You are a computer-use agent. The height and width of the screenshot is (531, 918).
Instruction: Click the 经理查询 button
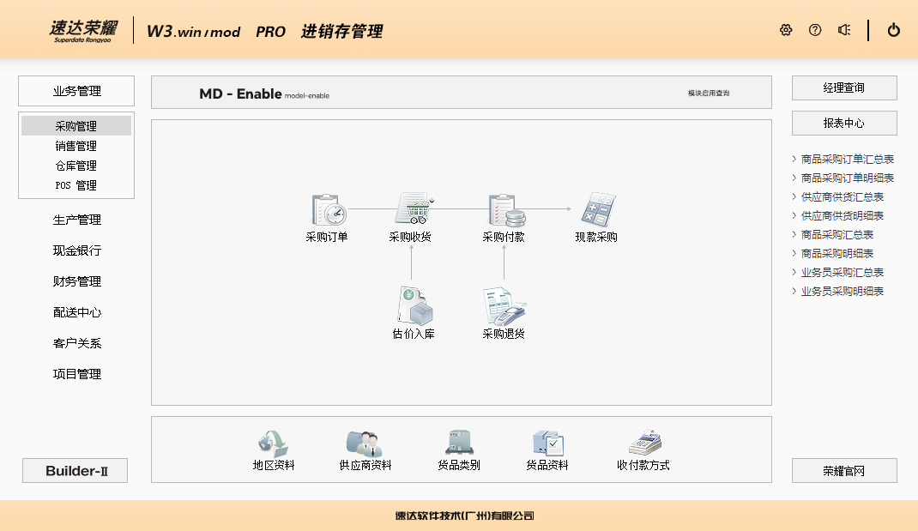pyautogui.click(x=844, y=87)
